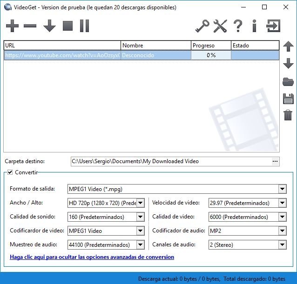
Task: Click the URL column header
Action: click(62, 46)
